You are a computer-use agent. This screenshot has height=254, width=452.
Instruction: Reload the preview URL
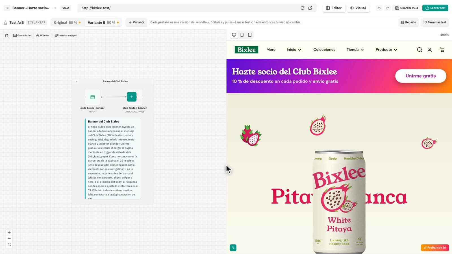point(303,8)
